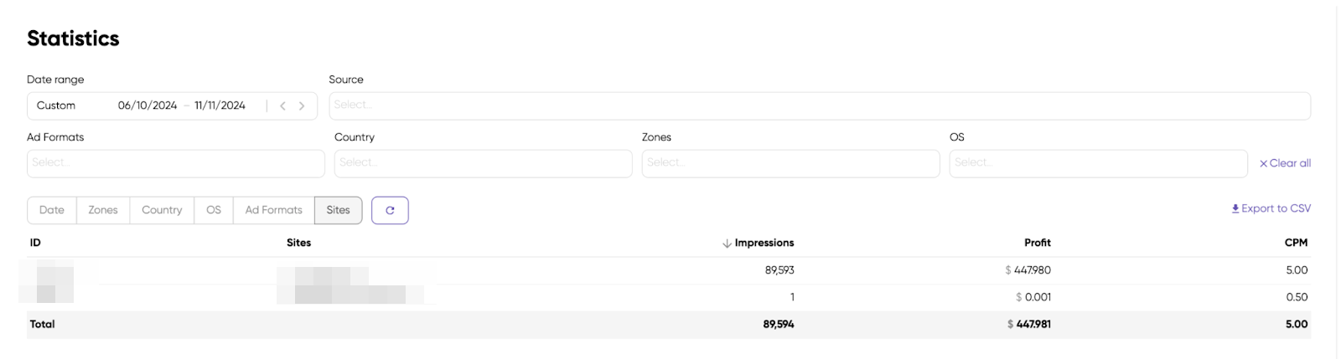Go to next date range arrow
The width and height of the screenshot is (1341, 359).
coord(302,106)
